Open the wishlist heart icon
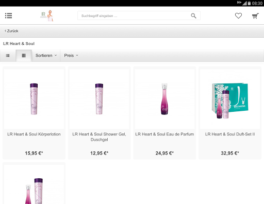The width and height of the screenshot is (264, 204). click(x=238, y=15)
